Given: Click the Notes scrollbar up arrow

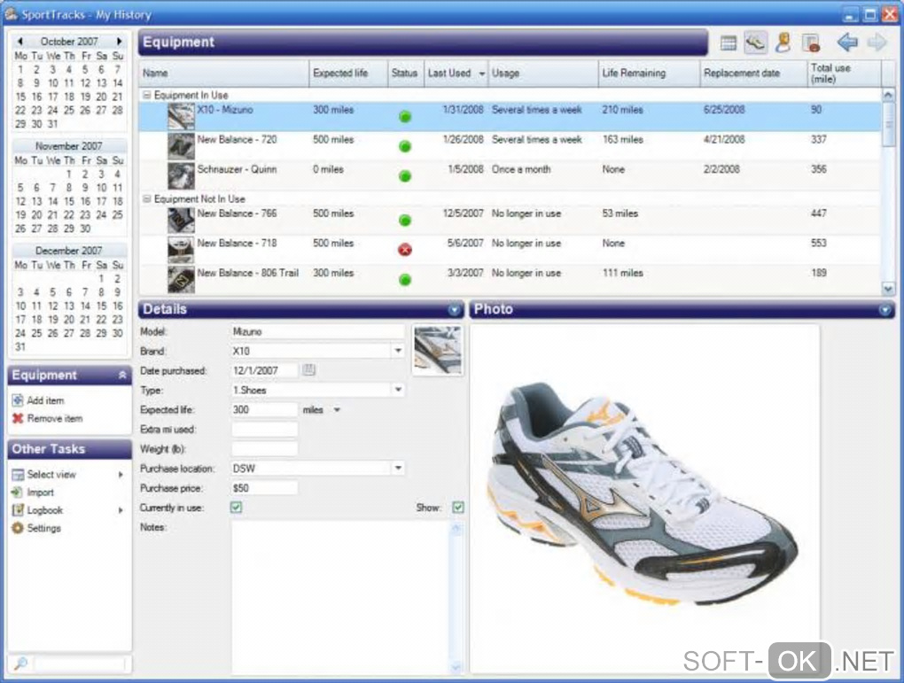Looking at the screenshot, I should pyautogui.click(x=456, y=529).
